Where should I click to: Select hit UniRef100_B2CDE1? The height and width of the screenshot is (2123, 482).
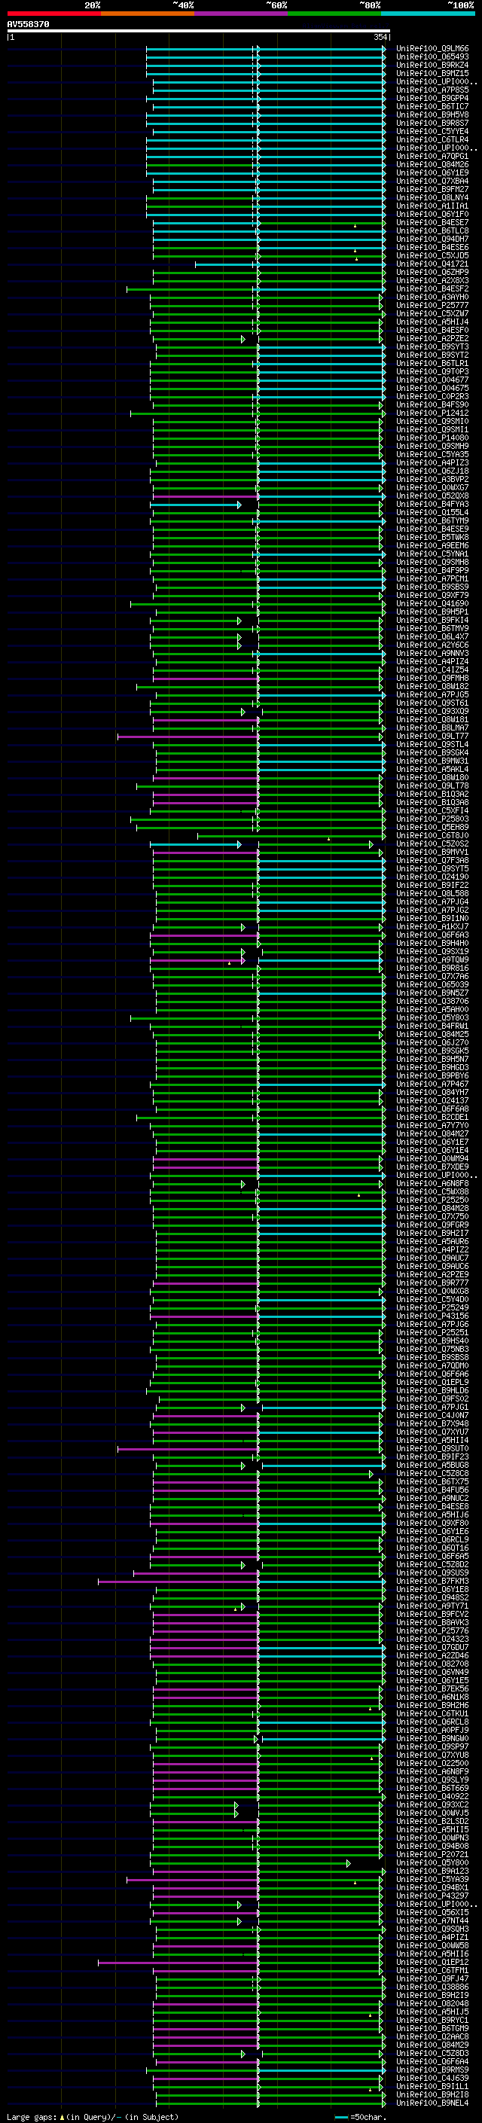[x=432, y=1118]
